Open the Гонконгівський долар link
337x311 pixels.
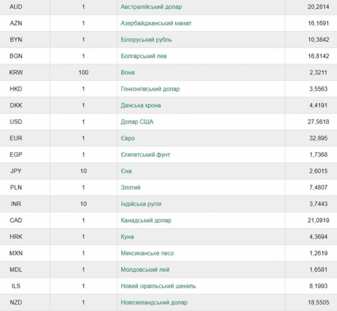click(150, 89)
